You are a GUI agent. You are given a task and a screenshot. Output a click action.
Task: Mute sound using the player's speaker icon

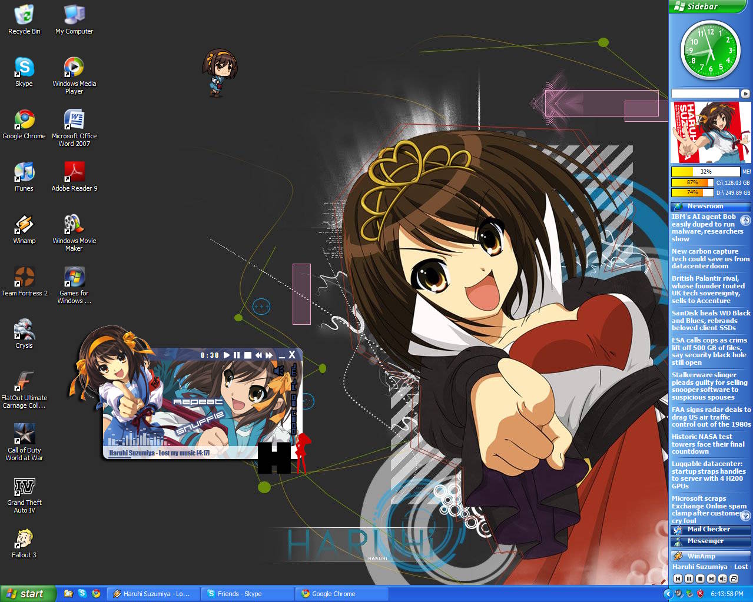(x=279, y=371)
